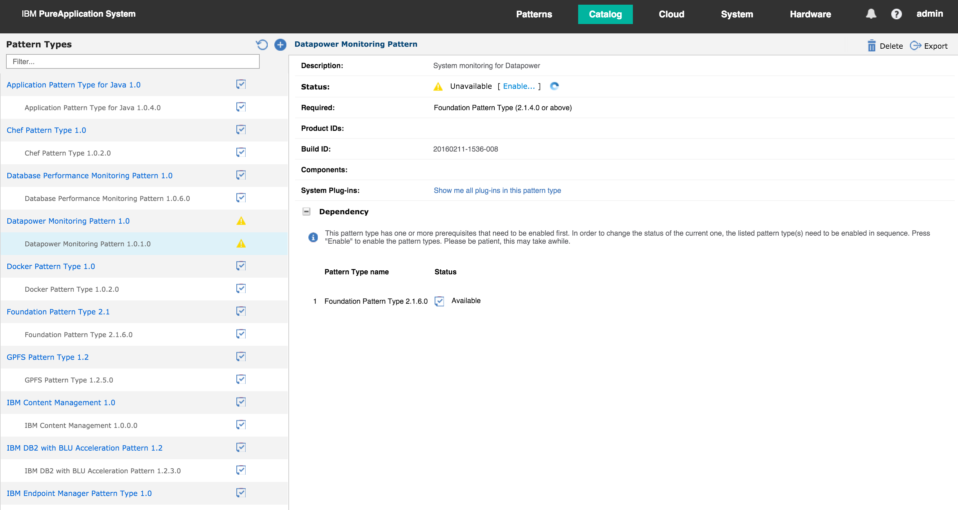Click the Export arrow icon

[x=915, y=46]
